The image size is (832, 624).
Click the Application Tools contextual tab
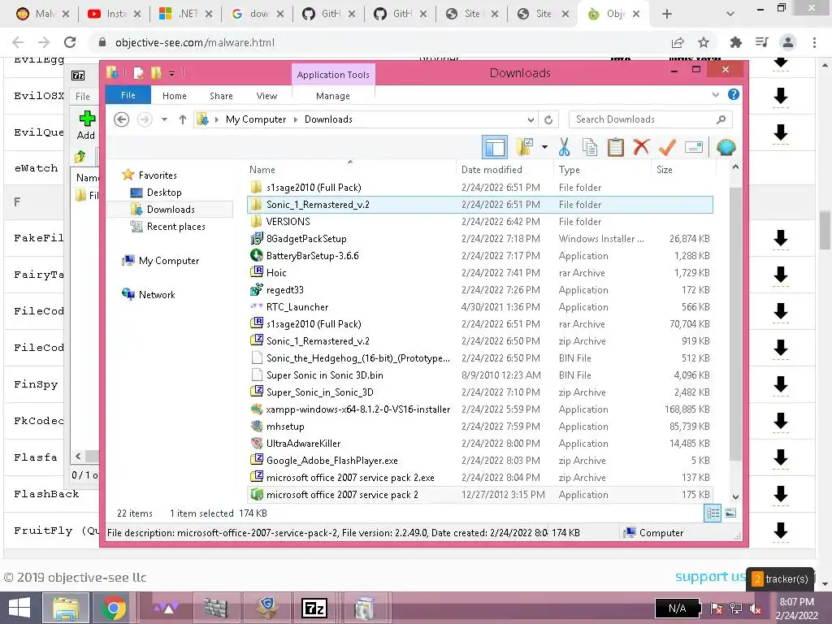[333, 75]
